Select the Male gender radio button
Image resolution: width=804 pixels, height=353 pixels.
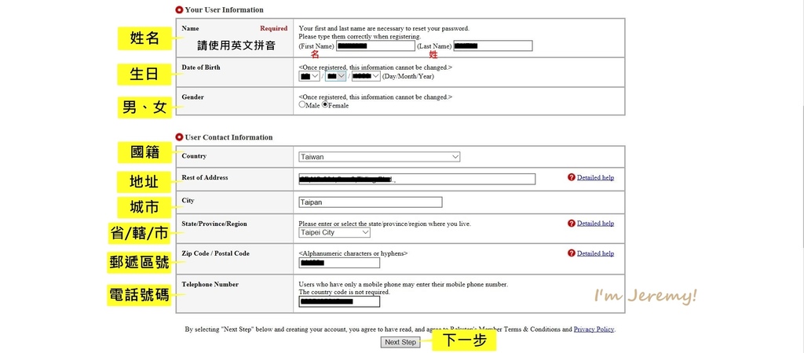point(302,105)
